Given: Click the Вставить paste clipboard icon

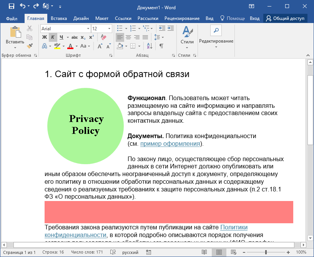Looking at the screenshot, I should 15,32.
